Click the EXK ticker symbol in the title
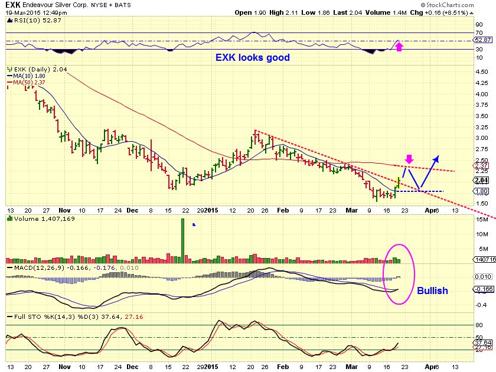 (x=13, y=5)
